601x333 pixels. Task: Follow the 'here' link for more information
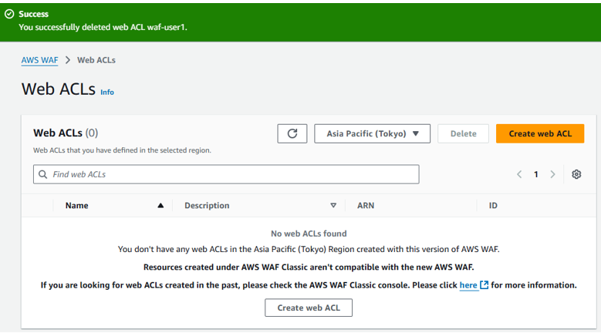pyautogui.click(x=468, y=285)
